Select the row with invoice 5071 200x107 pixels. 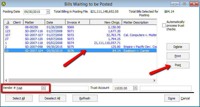point(80,31)
